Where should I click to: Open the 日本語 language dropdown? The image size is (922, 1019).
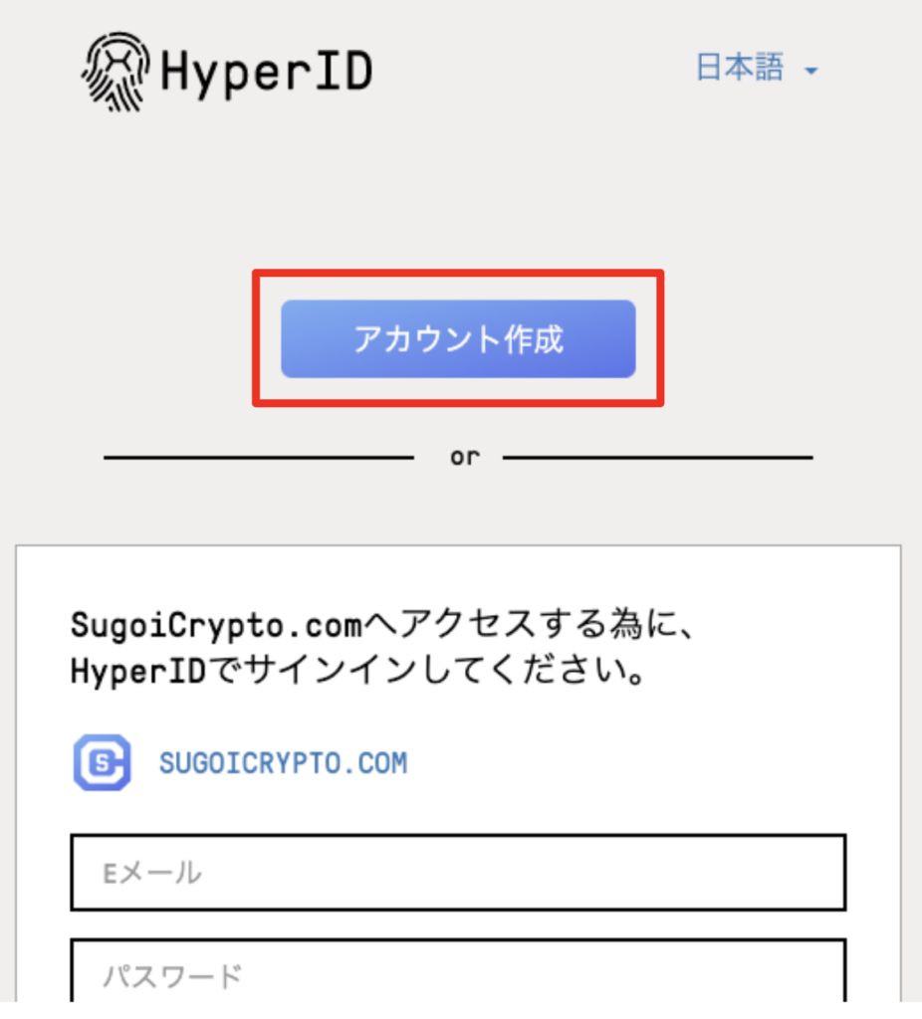756,68
